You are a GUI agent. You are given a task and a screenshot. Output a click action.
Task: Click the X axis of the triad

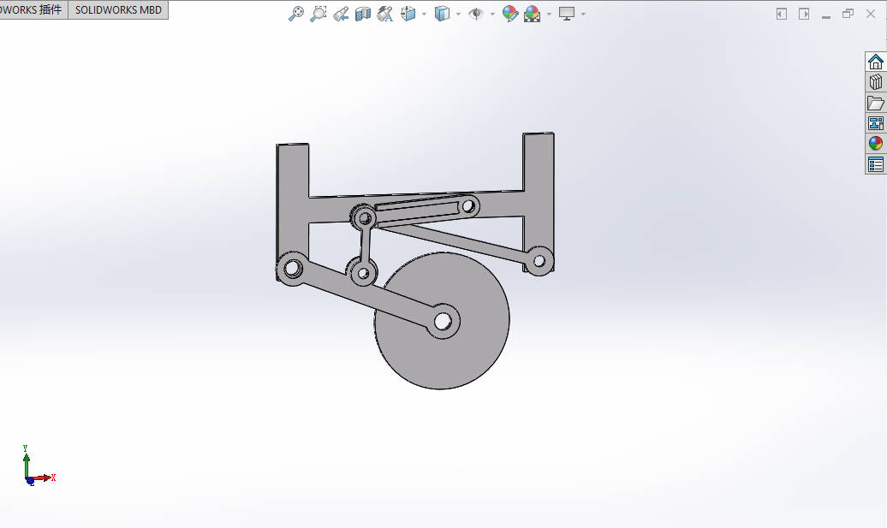point(43,478)
